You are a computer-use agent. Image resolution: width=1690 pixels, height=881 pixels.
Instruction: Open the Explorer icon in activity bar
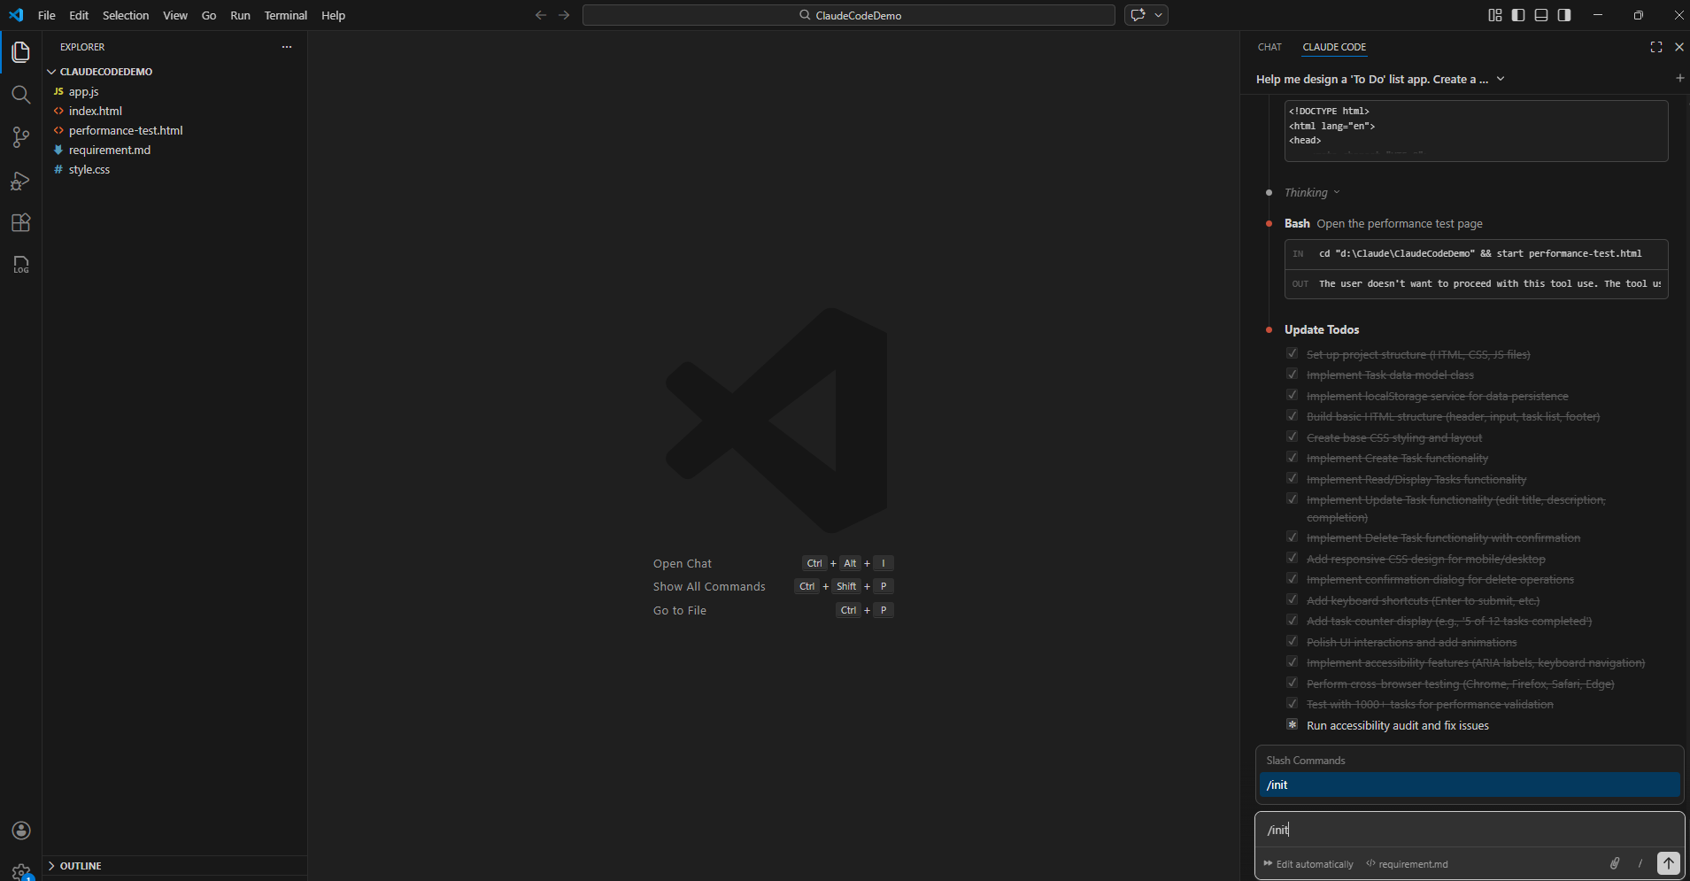(20, 52)
